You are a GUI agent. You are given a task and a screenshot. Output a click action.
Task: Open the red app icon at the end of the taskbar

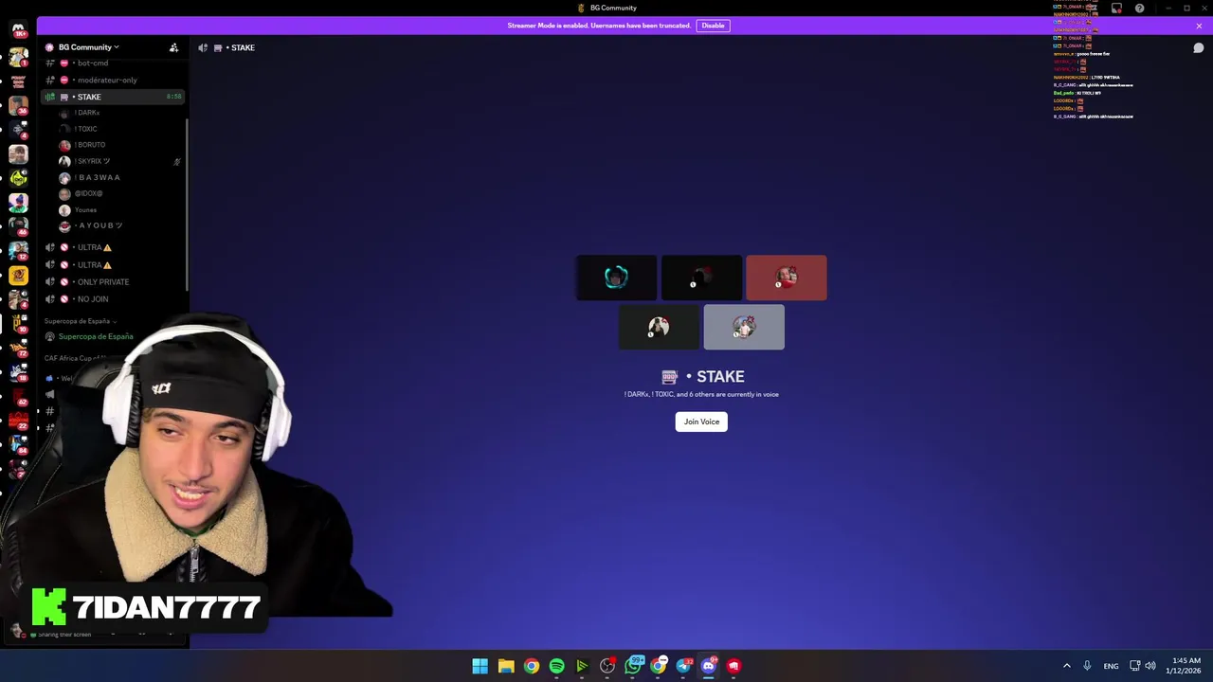coord(733,666)
